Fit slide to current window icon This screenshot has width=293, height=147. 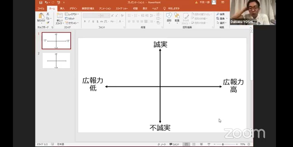249,144
